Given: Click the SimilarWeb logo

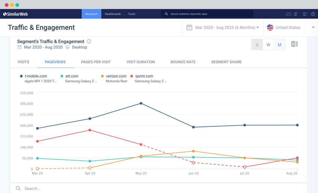Looking at the screenshot, I should [15, 14].
